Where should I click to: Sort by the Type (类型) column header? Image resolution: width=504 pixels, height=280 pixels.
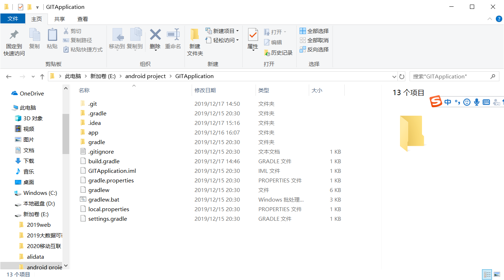(264, 90)
